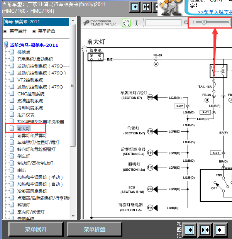Select the 海马-福美来-2011 header item
232x239 pixels.
tap(36, 22)
